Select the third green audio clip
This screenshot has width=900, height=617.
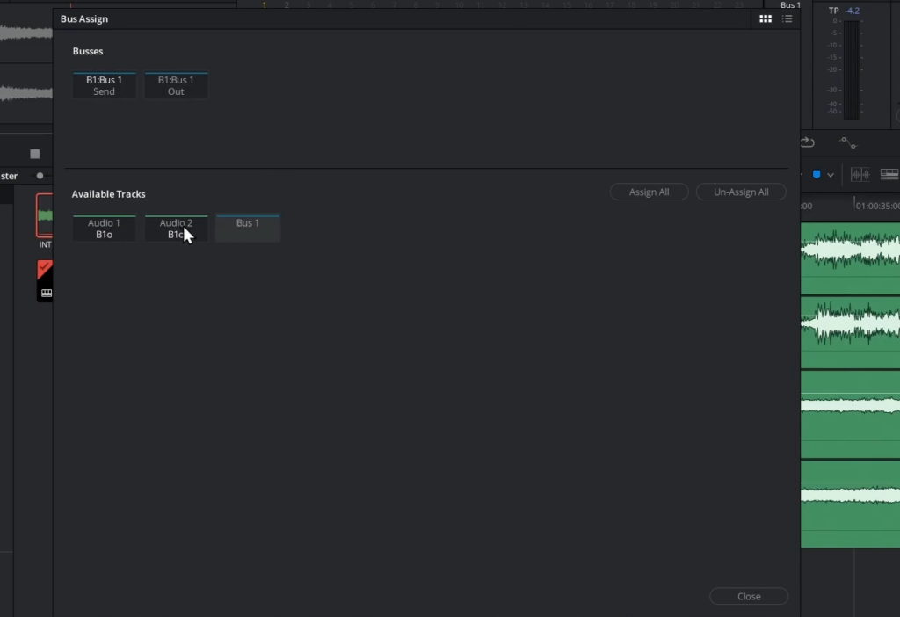[x=850, y=414]
